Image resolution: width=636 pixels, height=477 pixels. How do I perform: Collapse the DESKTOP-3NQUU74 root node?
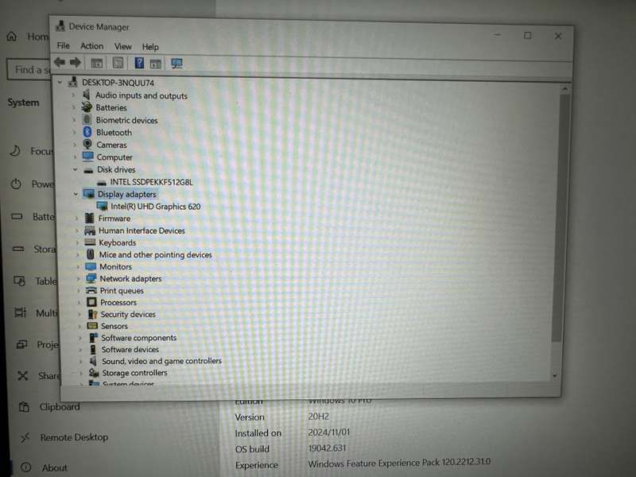click(60, 82)
